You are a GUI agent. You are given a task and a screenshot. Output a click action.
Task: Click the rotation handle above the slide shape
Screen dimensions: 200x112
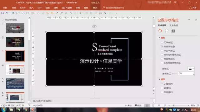click(94, 26)
